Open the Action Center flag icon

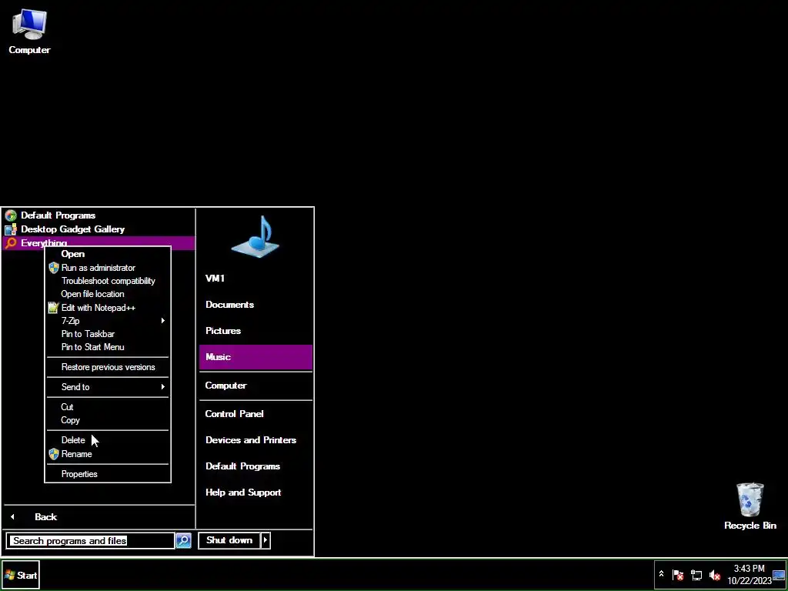pos(678,575)
